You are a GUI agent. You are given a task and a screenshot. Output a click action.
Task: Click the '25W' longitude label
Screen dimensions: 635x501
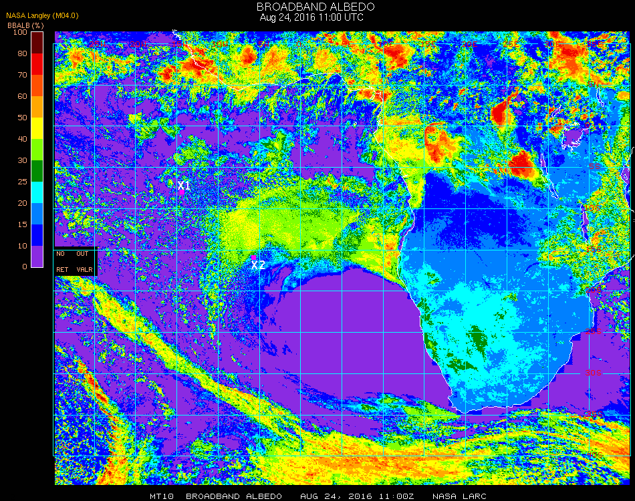(x=97, y=43)
